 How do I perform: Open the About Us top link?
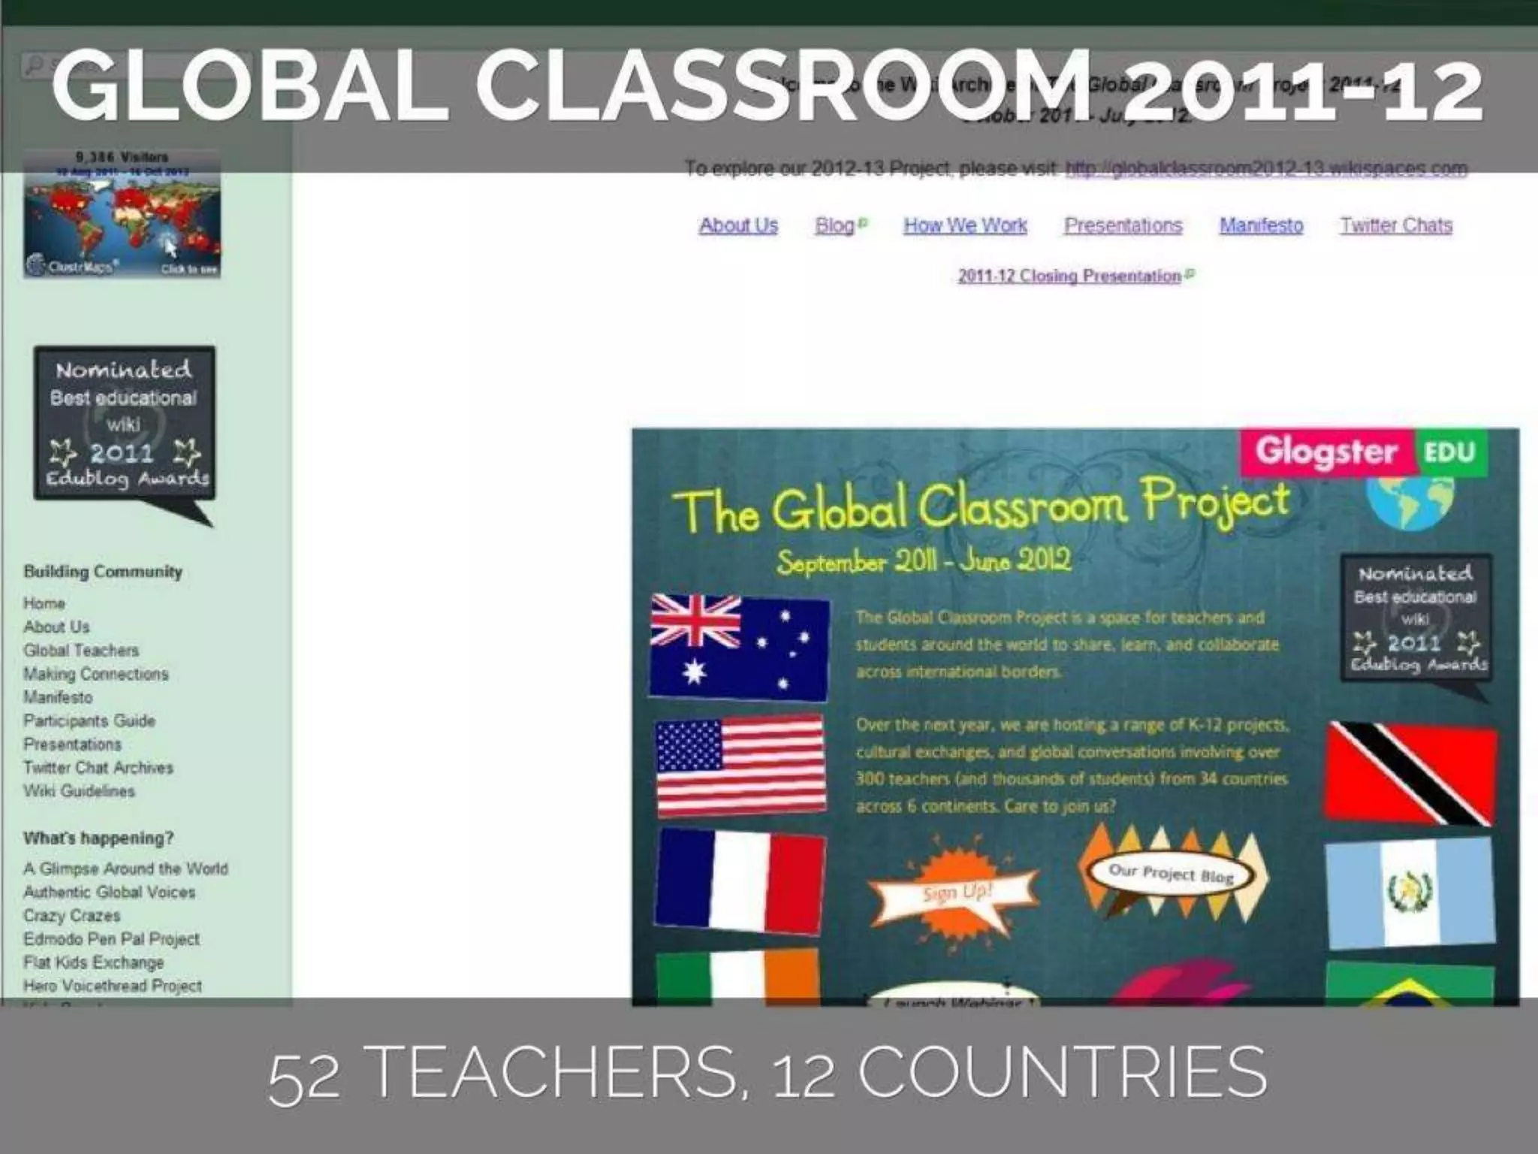point(738,225)
